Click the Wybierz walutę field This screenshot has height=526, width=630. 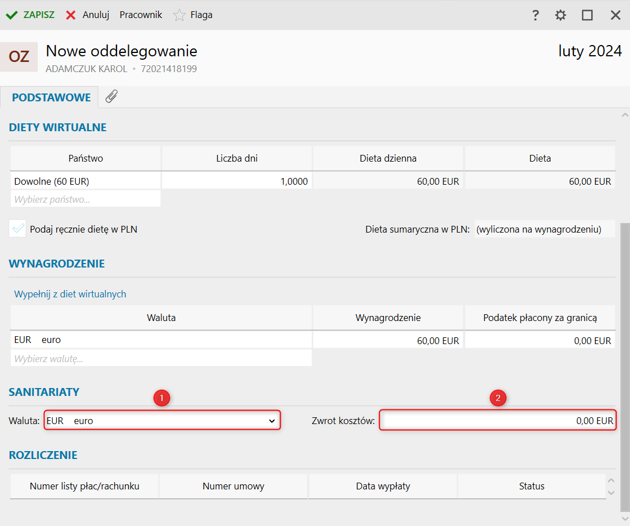[161, 358]
